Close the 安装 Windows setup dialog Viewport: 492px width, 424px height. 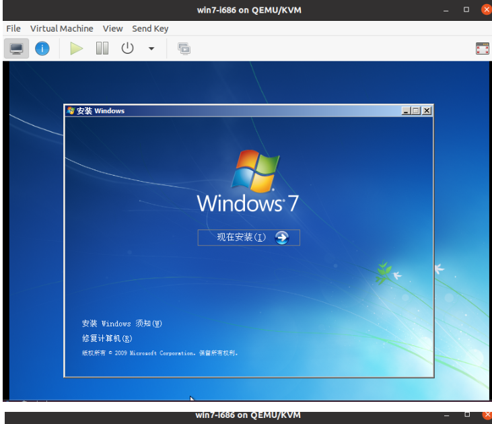click(427, 111)
